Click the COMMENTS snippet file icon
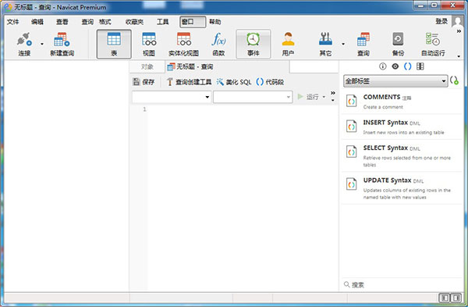The image size is (468, 307). 351,101
